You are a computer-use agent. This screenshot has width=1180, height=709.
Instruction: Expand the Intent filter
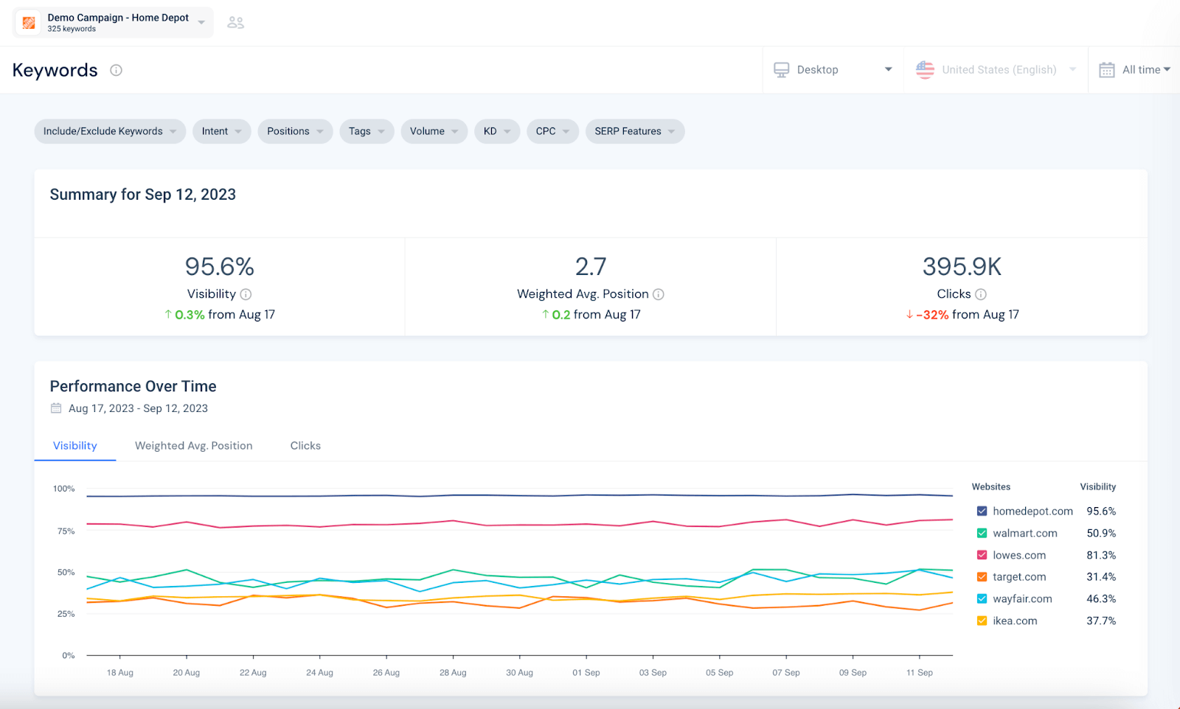[x=222, y=131]
